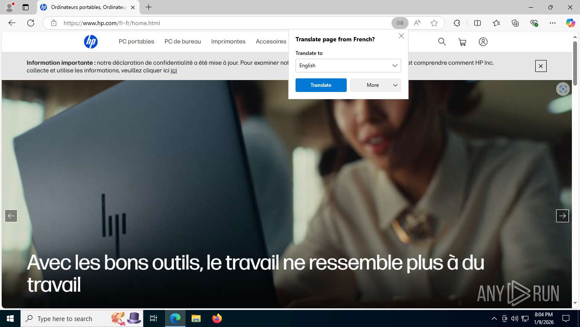
Task: Open the Imprimantes menu
Action: [228, 41]
